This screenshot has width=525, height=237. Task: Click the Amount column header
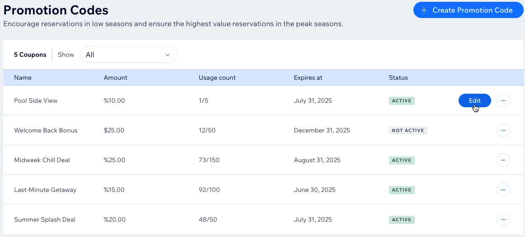(x=115, y=77)
